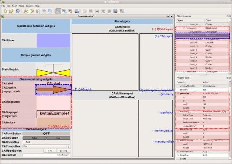Select the yellow StaticGraphic valve widget
This screenshot has height=164, width=232.
tap(53, 70)
